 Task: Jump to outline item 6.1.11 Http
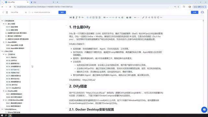[14, 88]
